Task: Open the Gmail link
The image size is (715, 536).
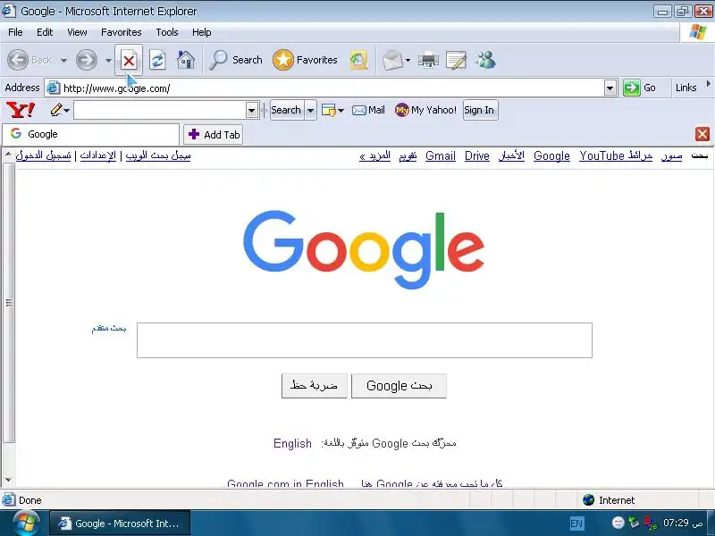Action: (441, 155)
